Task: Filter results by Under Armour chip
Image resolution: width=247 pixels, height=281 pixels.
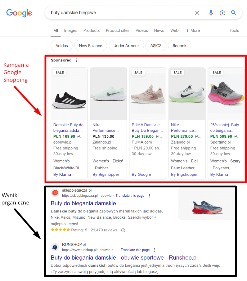Action: click(126, 46)
